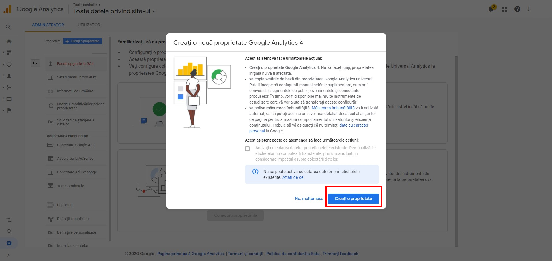The height and width of the screenshot is (261, 552).
Task: Open the 'Aflați de ce' link
Action: point(293,177)
